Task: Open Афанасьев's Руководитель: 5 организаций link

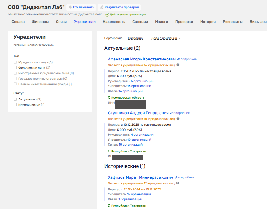Action: [142, 81]
